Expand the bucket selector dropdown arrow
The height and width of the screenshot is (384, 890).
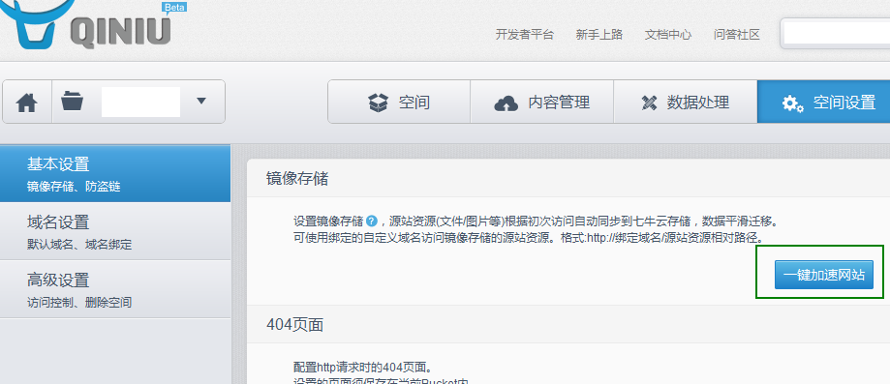pos(200,101)
